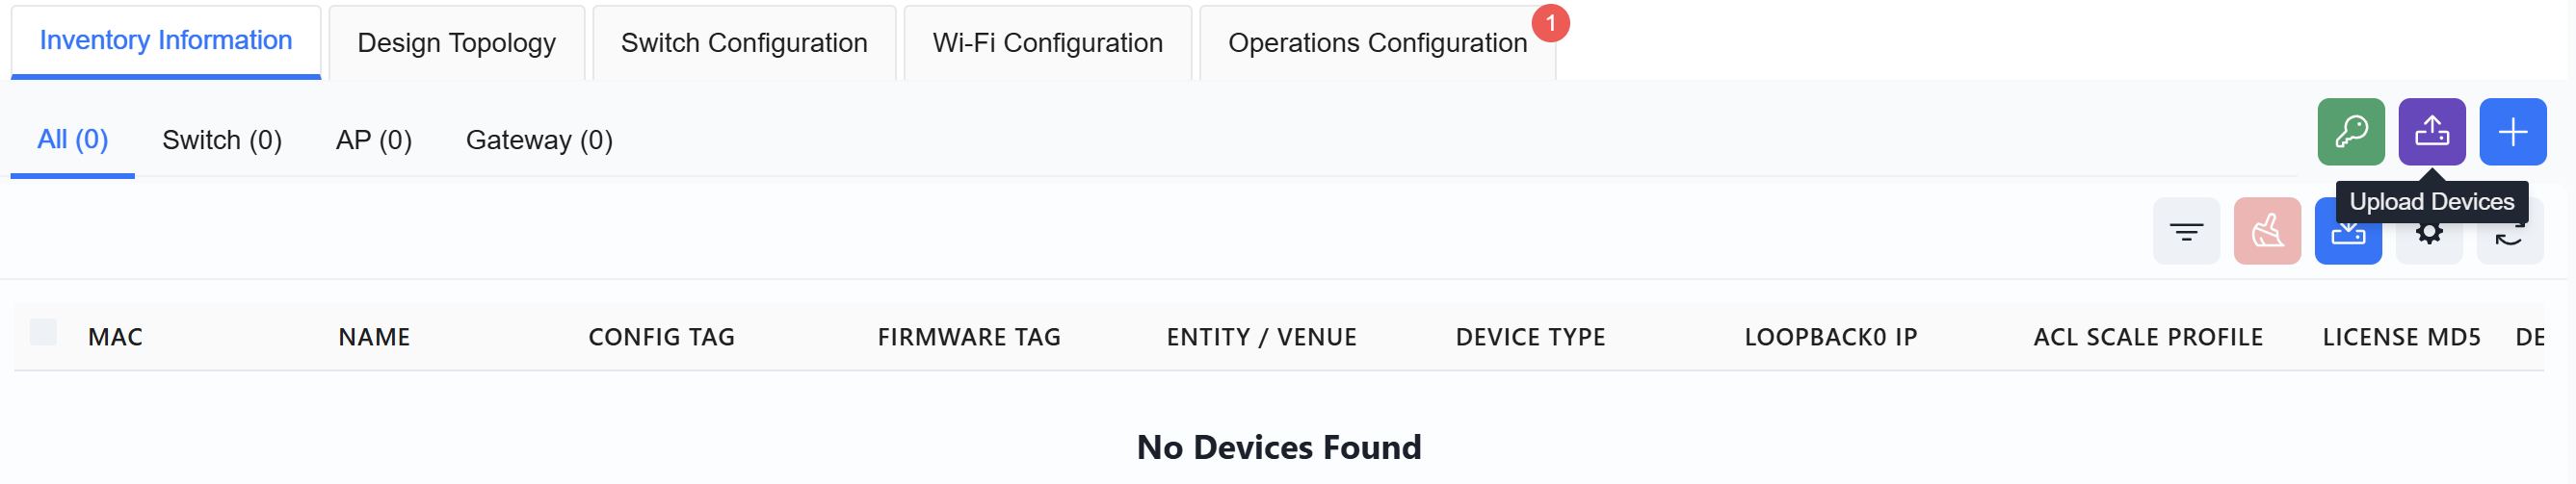The image size is (2576, 484).
Task: Show the AP (0) device filter
Action: 374,140
